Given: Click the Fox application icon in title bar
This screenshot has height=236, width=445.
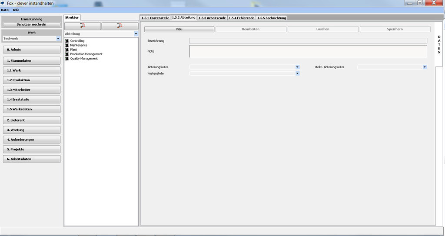Looking at the screenshot, I should (x=3, y=3).
